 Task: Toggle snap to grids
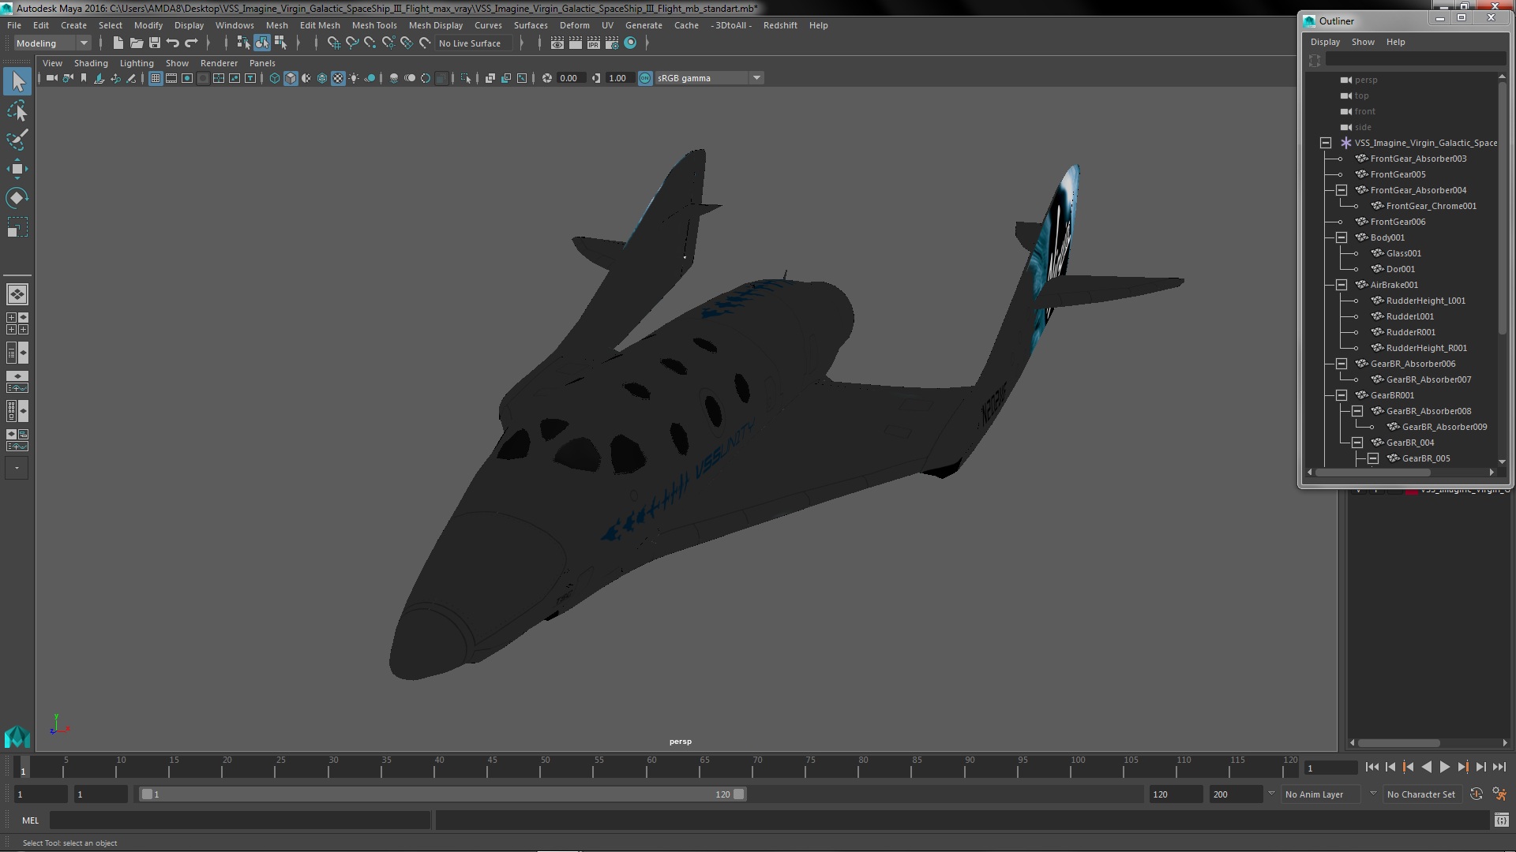pyautogui.click(x=334, y=43)
